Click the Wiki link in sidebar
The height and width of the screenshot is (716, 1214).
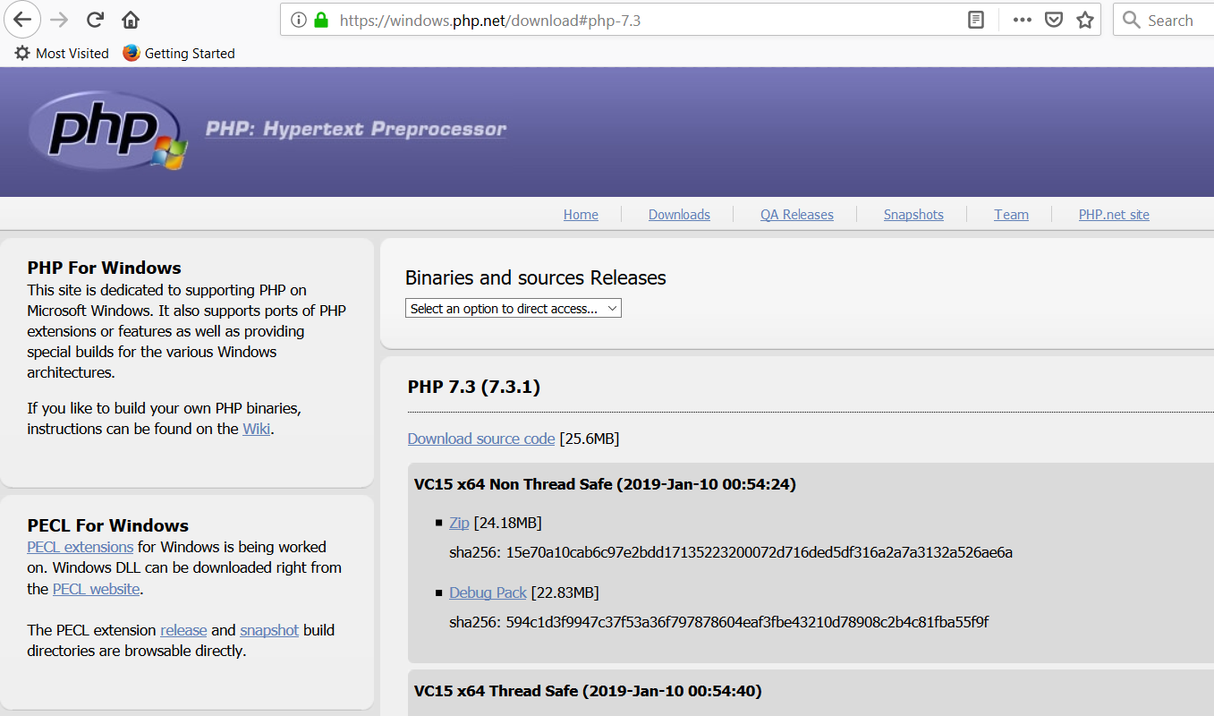(x=256, y=429)
